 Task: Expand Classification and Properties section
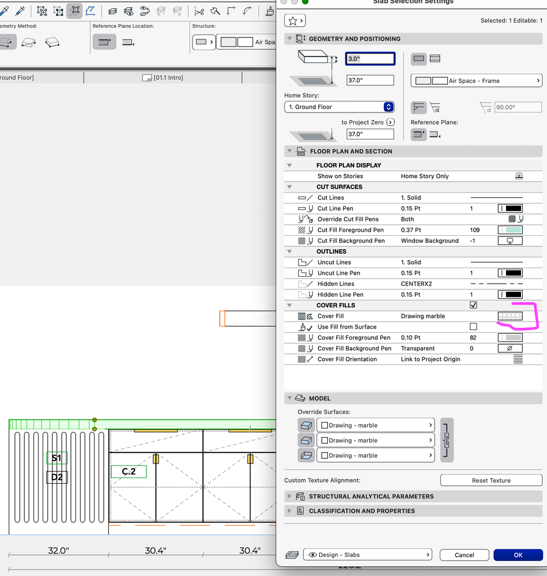[x=290, y=511]
